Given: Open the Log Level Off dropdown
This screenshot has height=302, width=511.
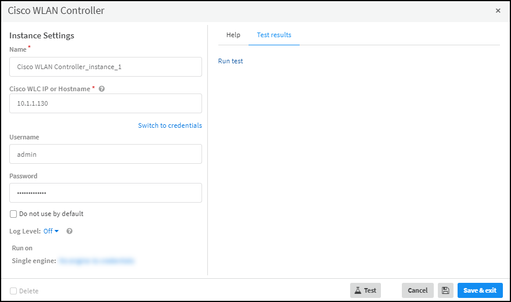Looking at the screenshot, I should [x=51, y=231].
